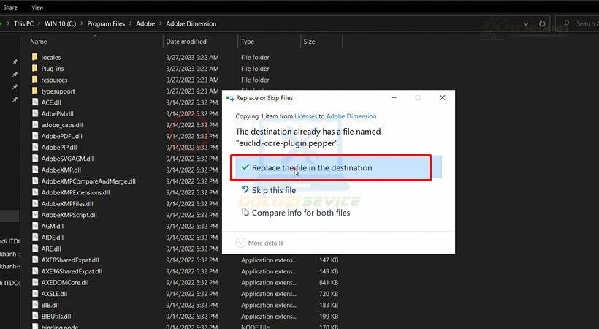Click the resources folder icon

click(34, 80)
